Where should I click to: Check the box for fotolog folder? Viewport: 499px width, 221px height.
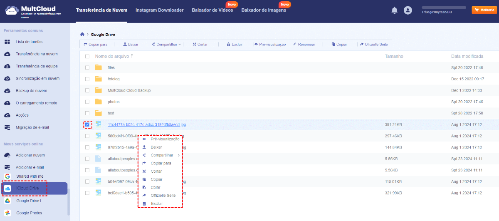click(x=87, y=79)
